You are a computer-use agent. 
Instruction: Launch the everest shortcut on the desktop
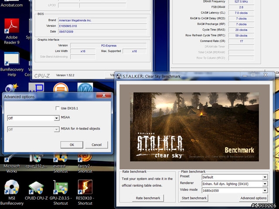click(x=61, y=164)
